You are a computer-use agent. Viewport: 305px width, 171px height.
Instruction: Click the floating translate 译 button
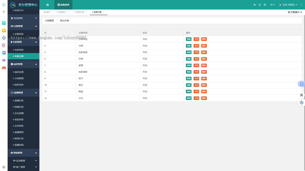pyautogui.click(x=301, y=84)
